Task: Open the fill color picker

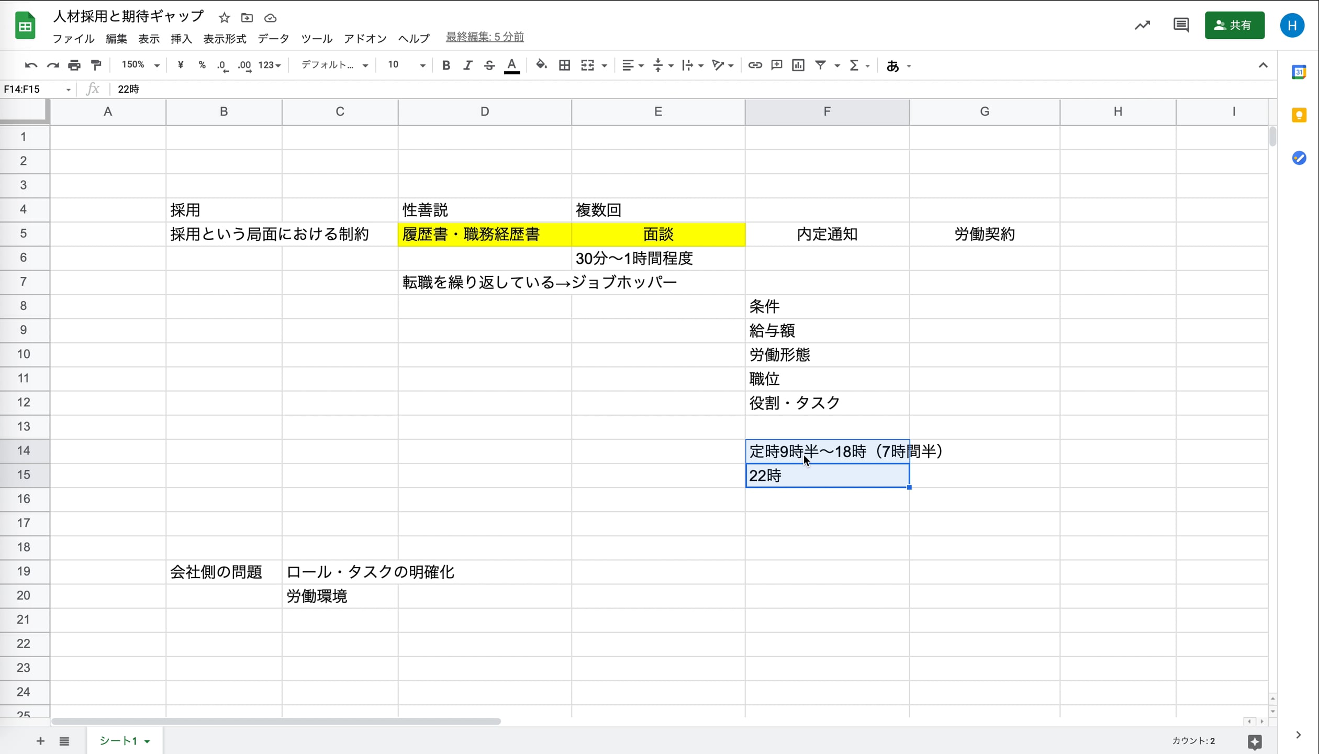Action: coord(541,65)
